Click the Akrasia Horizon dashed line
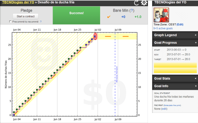 tap(115, 74)
